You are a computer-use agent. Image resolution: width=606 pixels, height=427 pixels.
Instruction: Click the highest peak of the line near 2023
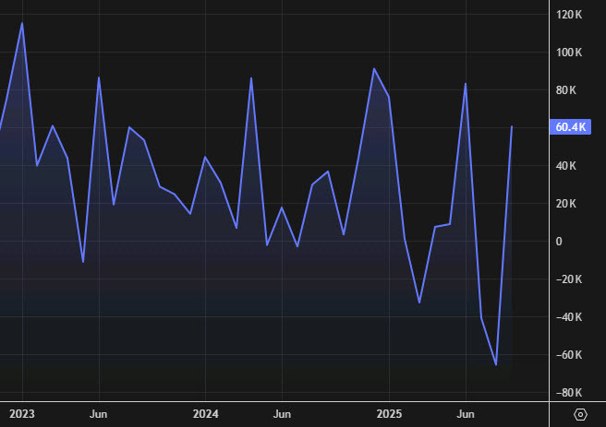(x=22, y=23)
